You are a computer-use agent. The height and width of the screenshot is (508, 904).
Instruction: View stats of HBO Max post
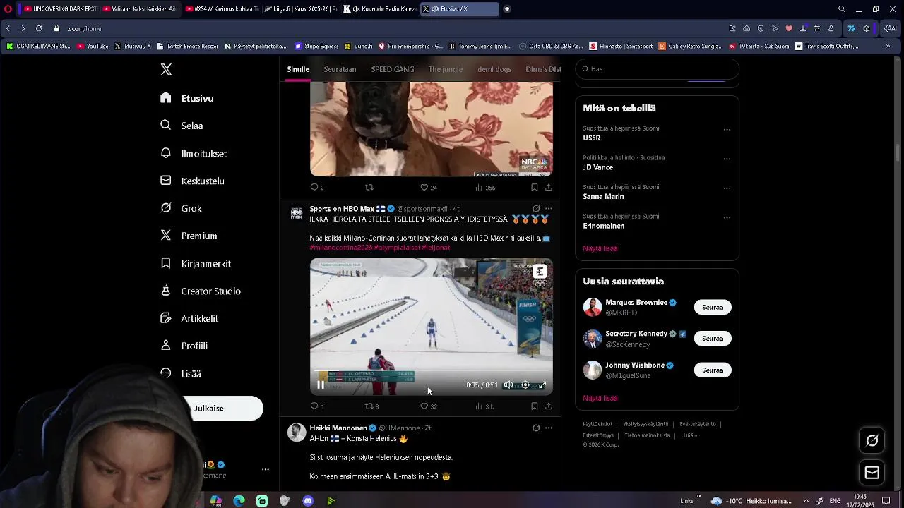tap(484, 406)
